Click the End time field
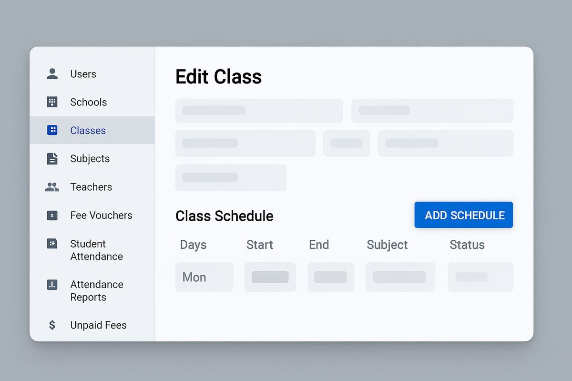The image size is (572, 381). pos(331,277)
